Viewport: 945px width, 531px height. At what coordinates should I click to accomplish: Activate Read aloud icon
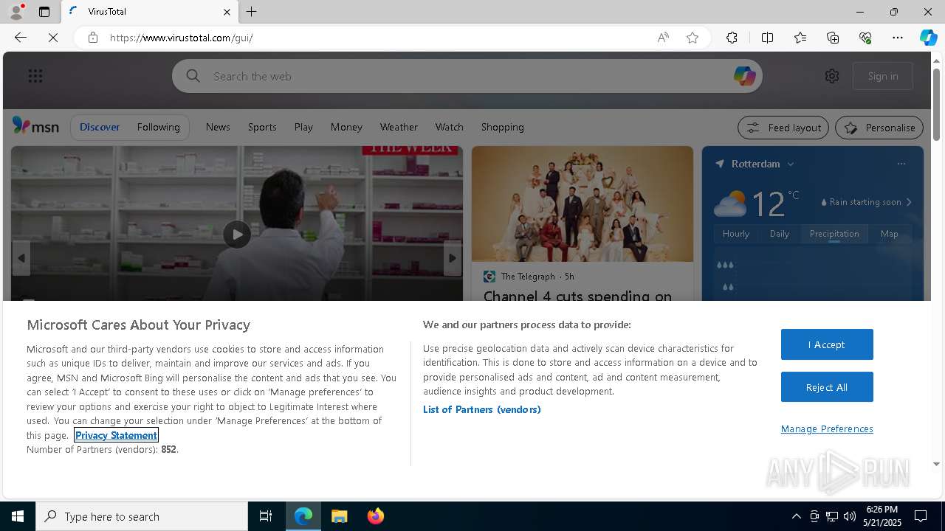(x=663, y=38)
